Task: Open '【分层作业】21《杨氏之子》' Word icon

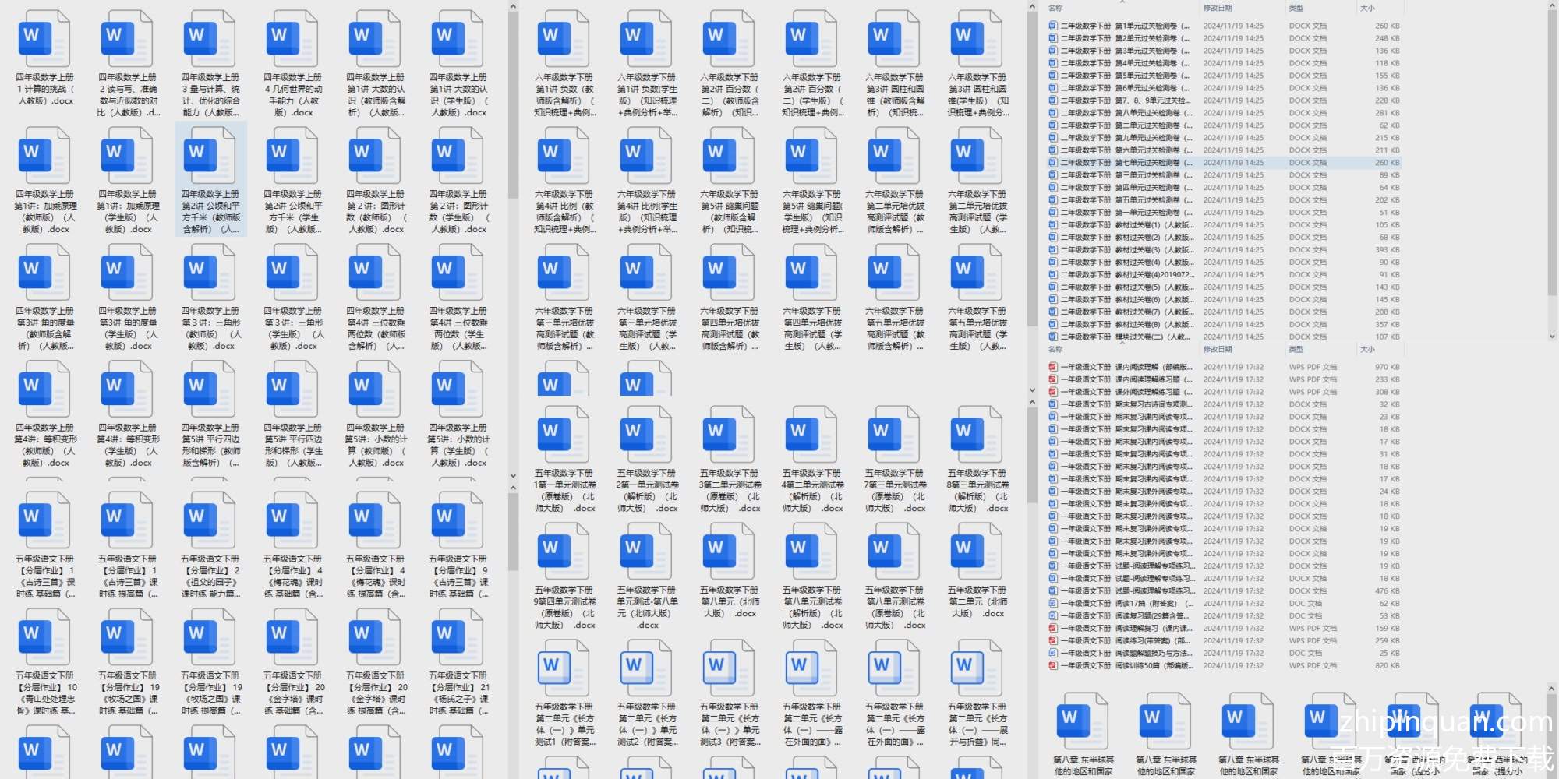Action: 458,637
